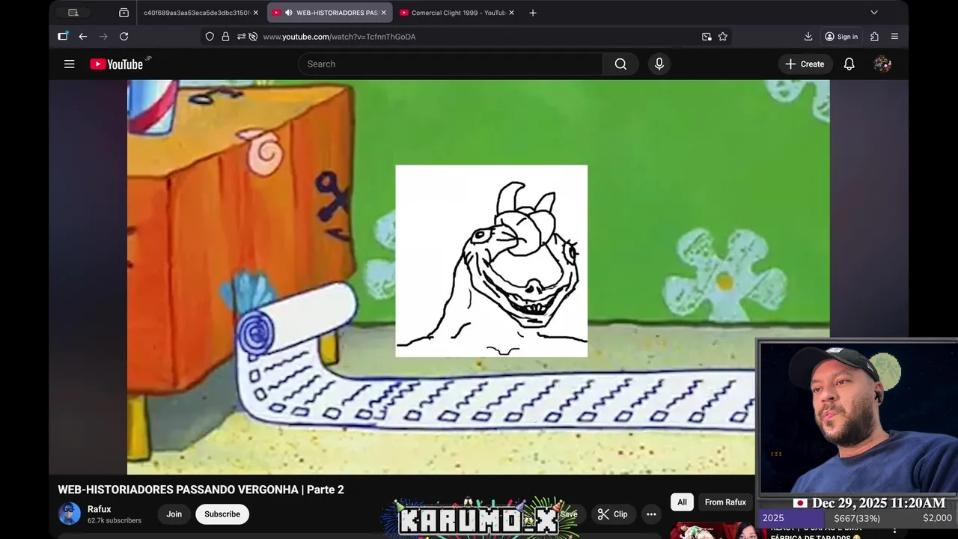
Task: Open the Rafux channel name link
Action: click(99, 509)
